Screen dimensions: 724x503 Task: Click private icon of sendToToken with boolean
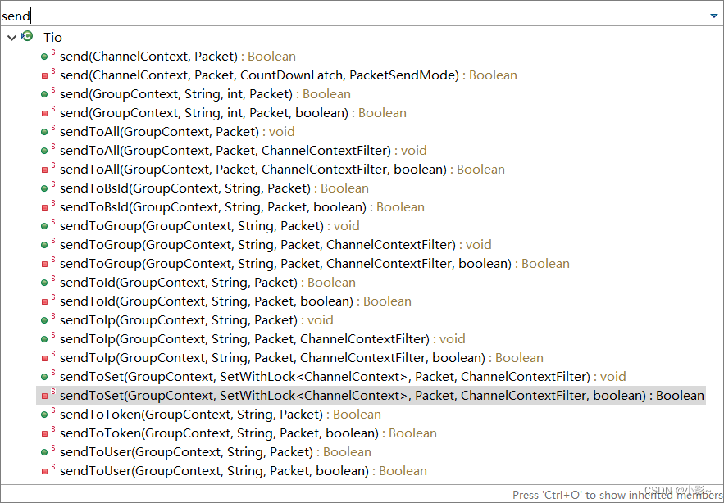[x=44, y=434]
